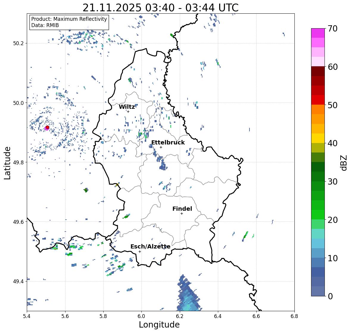This screenshot has width=351, height=332.
Task: Click the 6.6 longitude tick label
Action: click(x=256, y=316)
